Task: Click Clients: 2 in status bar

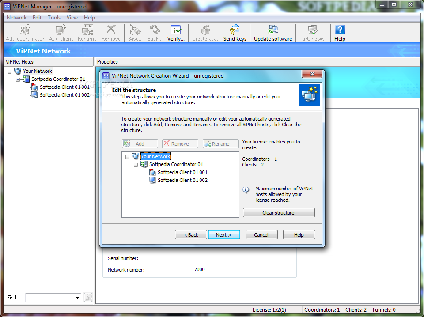Action: 356,309
